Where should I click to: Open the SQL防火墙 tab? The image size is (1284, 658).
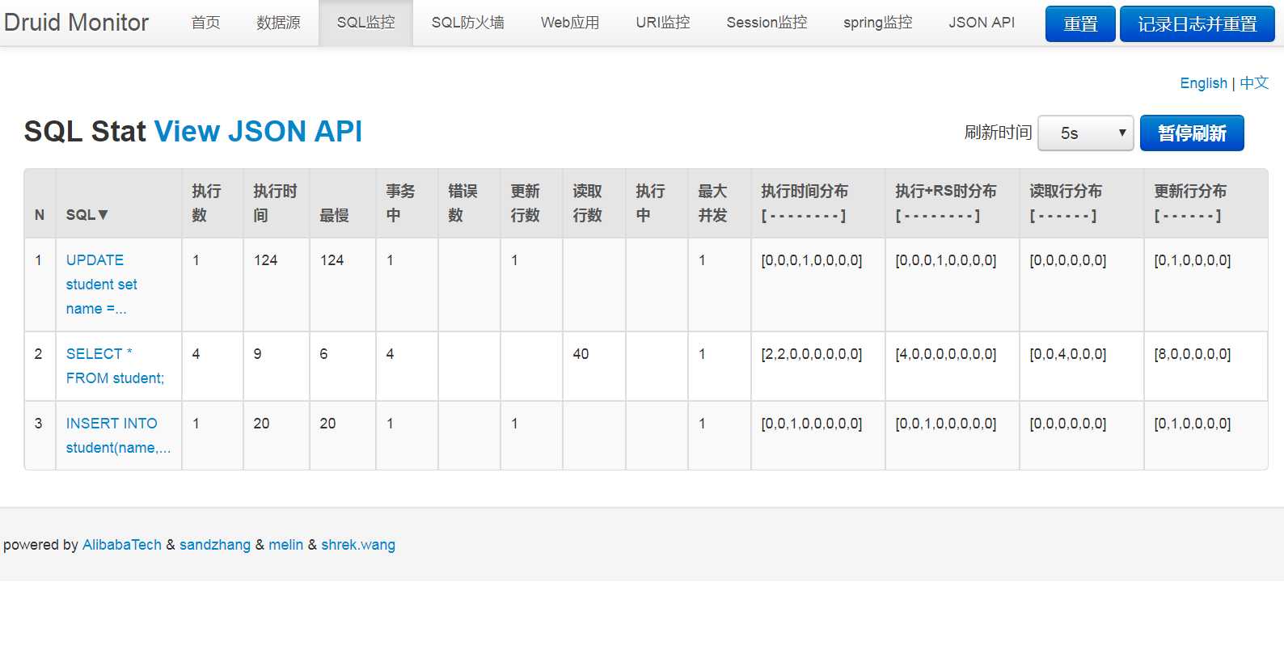467,23
